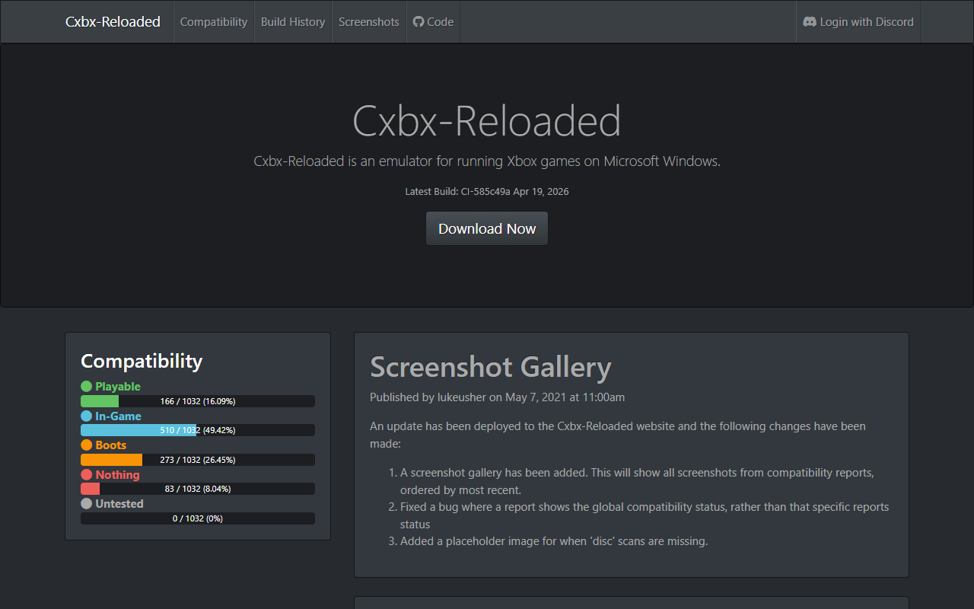Viewport: 974px width, 609px height.
Task: Click the GitHub icon beside Code
Action: click(x=419, y=22)
